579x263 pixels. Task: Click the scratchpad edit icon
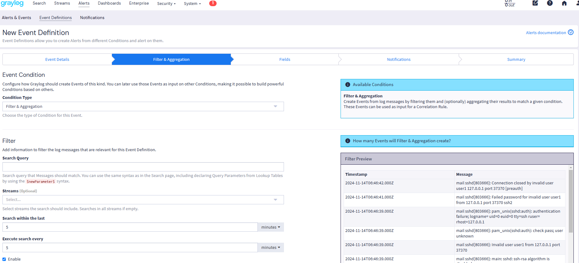click(x=535, y=3)
